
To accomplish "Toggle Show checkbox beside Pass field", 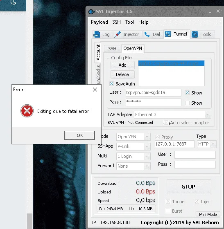I will tap(187, 103).
